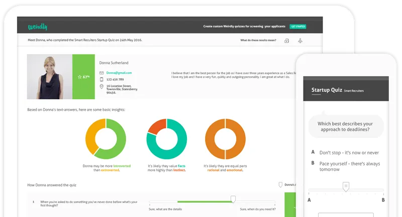
Task: Click the phone icon beside 123 456 789
Action: (102, 80)
